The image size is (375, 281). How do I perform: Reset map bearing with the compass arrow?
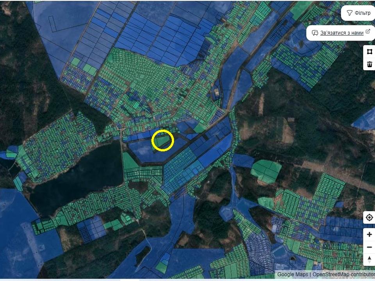coord(369,260)
